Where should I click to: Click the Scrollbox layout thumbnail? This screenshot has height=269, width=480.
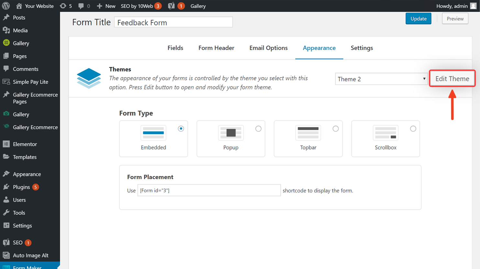pyautogui.click(x=386, y=133)
